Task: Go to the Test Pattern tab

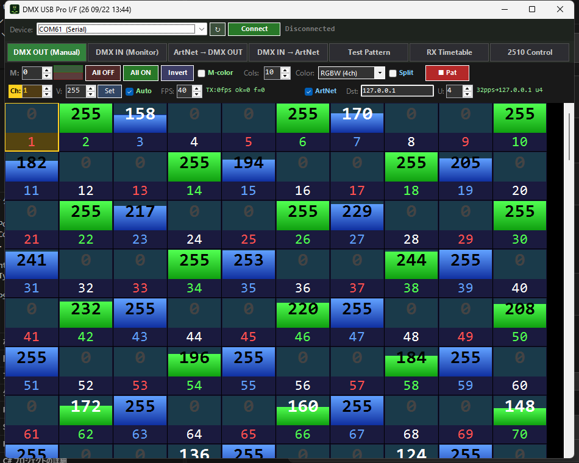Action: pos(369,52)
